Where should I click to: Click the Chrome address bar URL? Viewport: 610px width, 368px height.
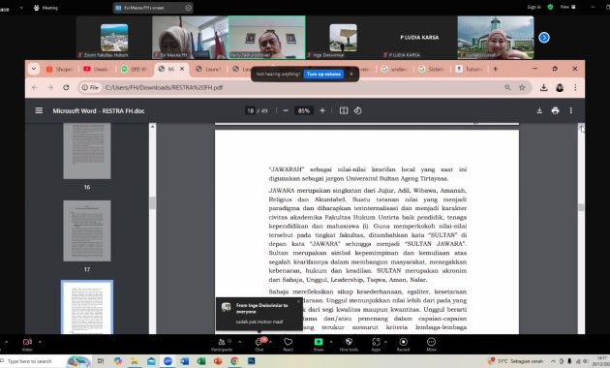pyautogui.click(x=164, y=87)
